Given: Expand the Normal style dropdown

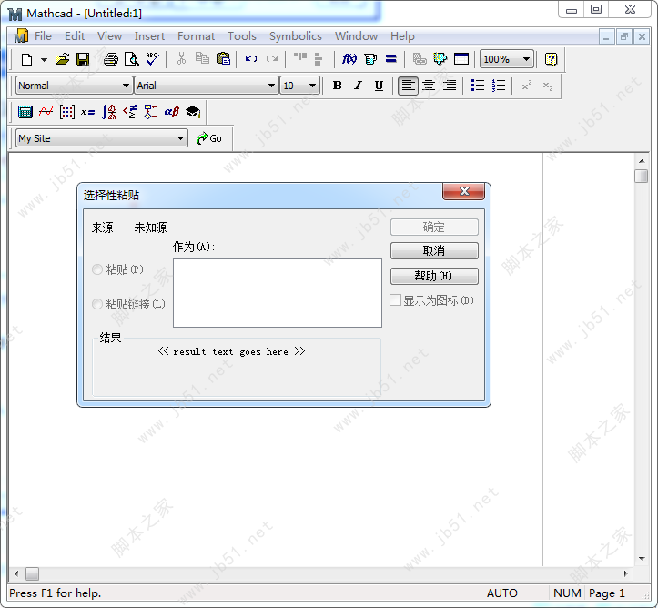Looking at the screenshot, I should [x=126, y=86].
